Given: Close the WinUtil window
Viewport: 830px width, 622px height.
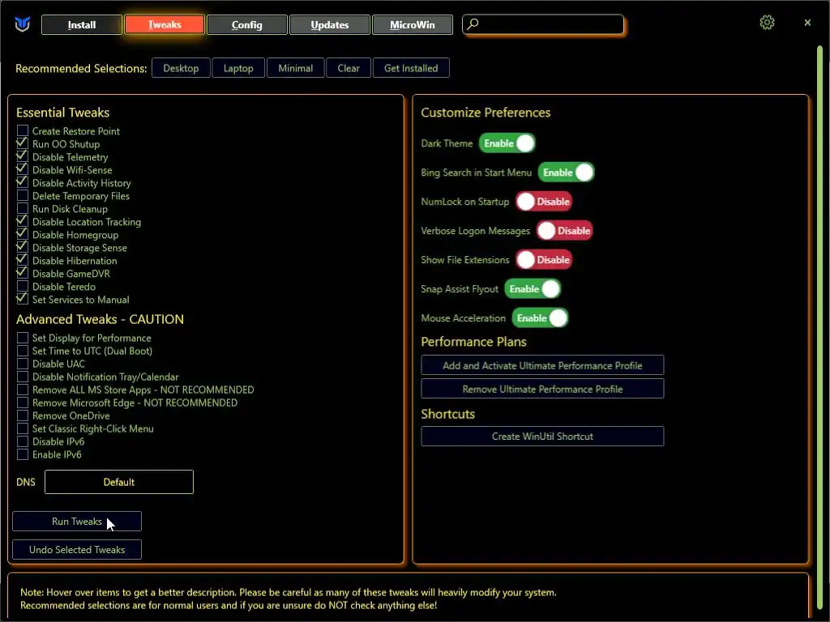Looking at the screenshot, I should [x=807, y=23].
